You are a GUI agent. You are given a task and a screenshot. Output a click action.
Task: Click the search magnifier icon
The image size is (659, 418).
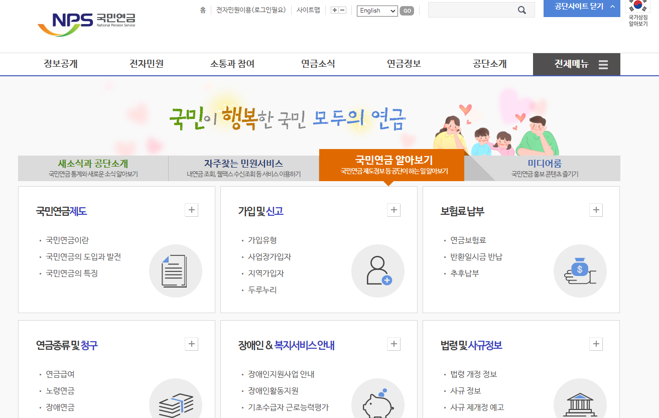[x=522, y=10]
